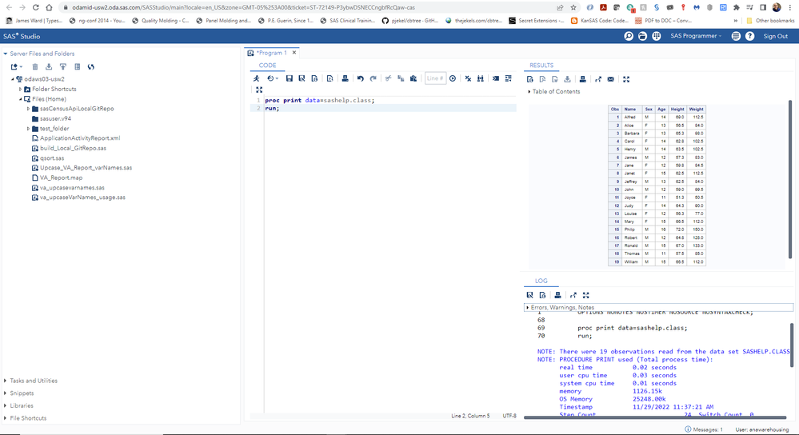This screenshot has width=799, height=435.
Task: Expand the Libraries section
Action: [x=22, y=405]
